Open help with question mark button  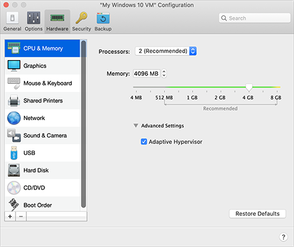click(283, 237)
